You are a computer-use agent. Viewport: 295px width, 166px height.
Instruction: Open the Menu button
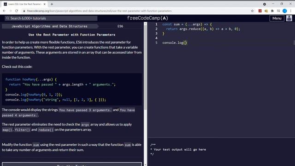click(x=277, y=18)
